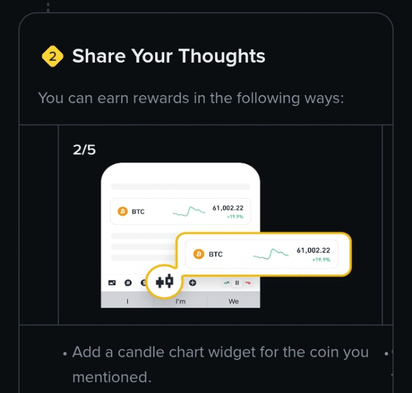Screen dimensions: 412x393
Task: Tap the "I'm" keyboard suggestion
Action: pos(180,301)
